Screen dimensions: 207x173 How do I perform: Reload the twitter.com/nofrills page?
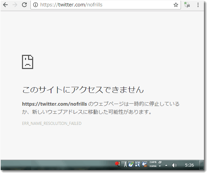coord(24,5)
